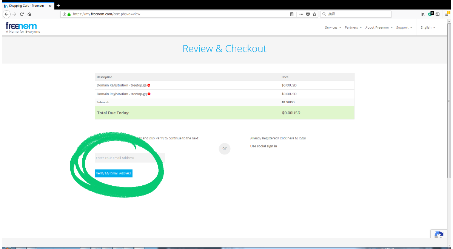Expand the Services menu
This screenshot has width=453, height=249.
pos(333,27)
